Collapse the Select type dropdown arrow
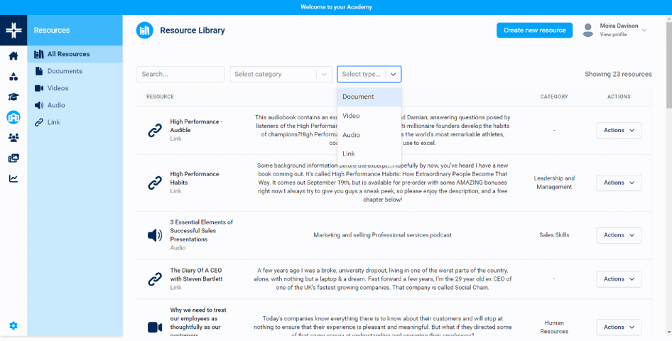This screenshot has width=672, height=341. tap(393, 74)
